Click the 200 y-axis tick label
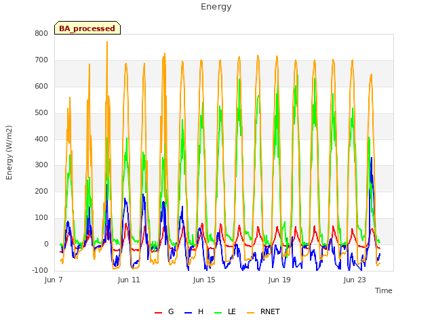Viewport: 434px width, 325px height. click(x=41, y=191)
